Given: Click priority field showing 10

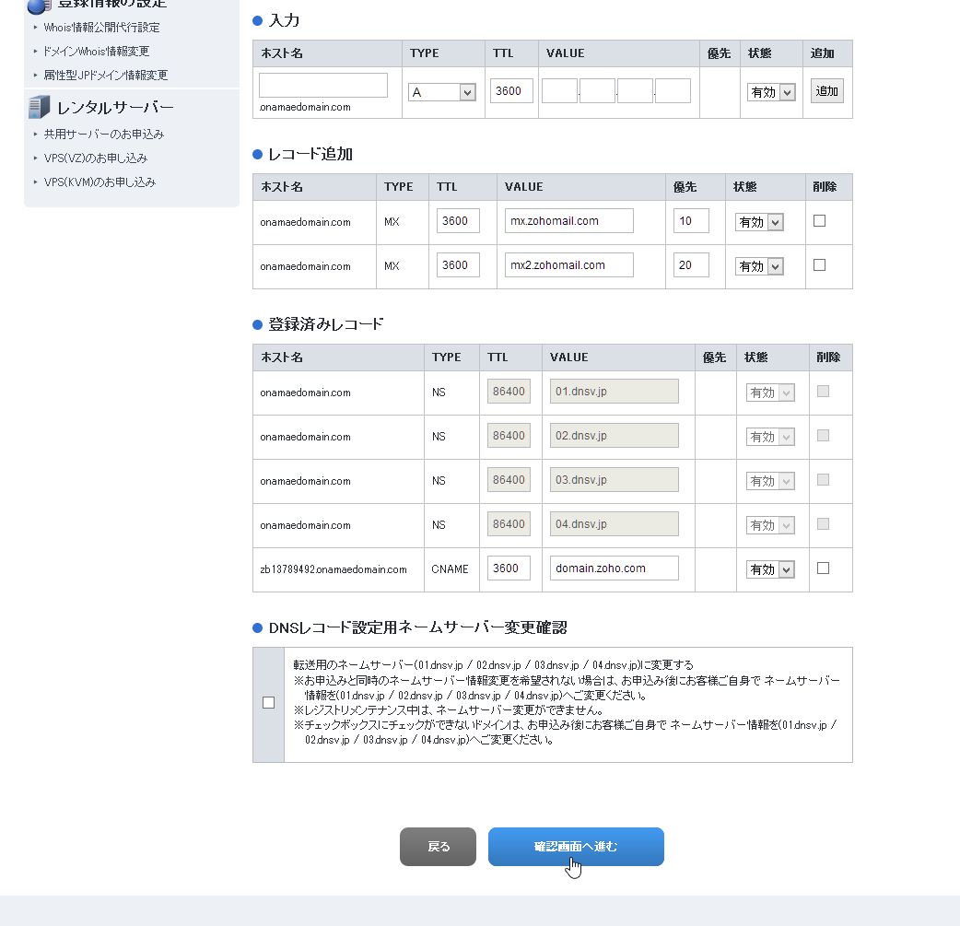Looking at the screenshot, I should point(691,221).
